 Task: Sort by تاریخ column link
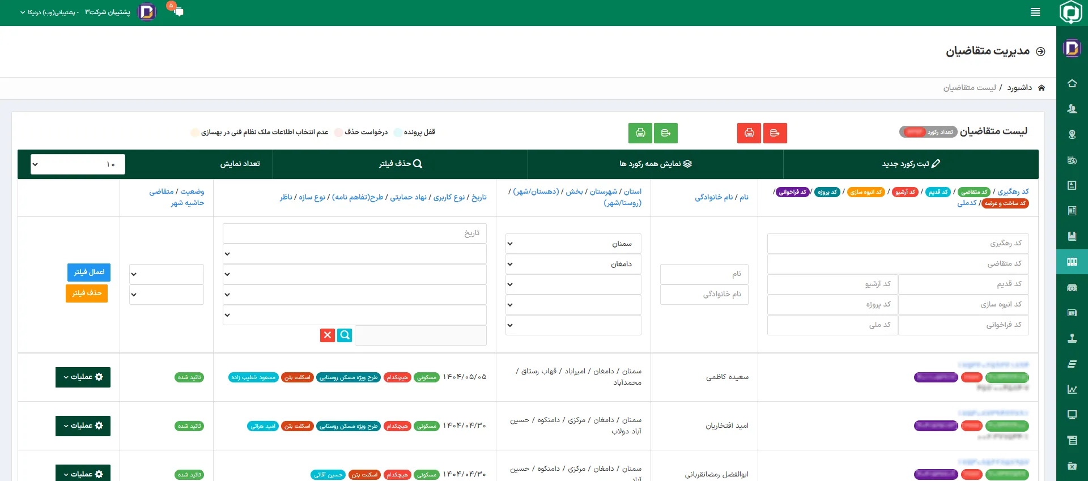pos(479,197)
